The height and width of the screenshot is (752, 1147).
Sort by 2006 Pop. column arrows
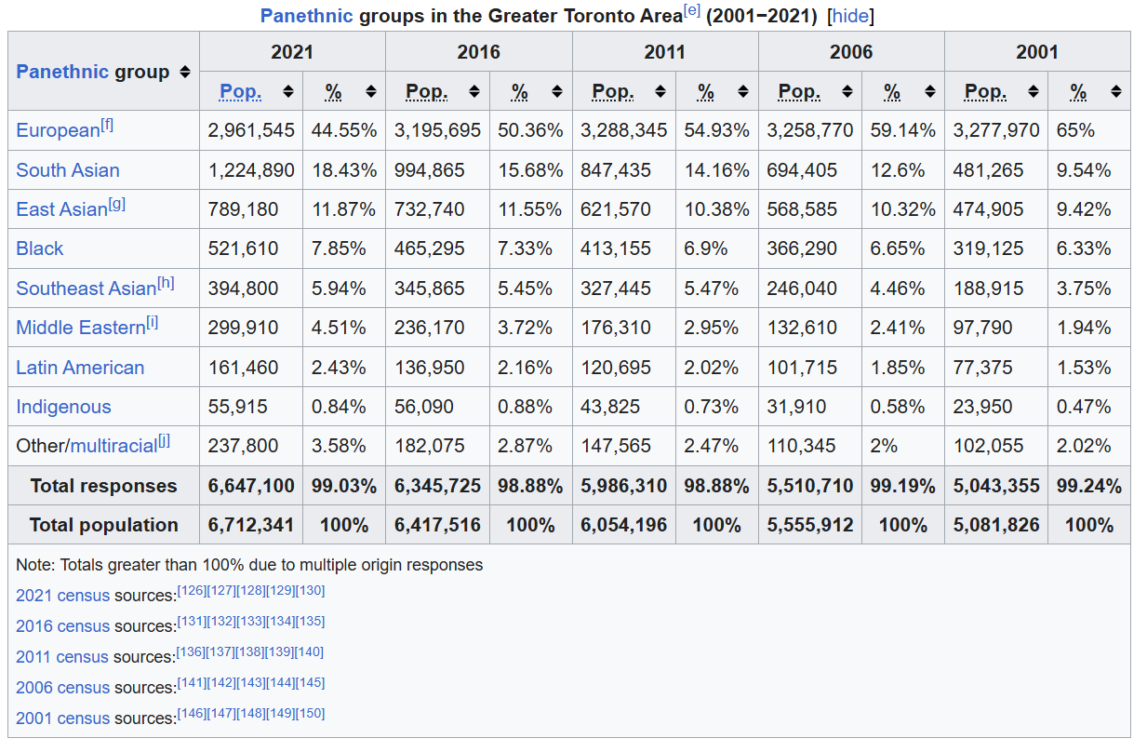[x=847, y=91]
